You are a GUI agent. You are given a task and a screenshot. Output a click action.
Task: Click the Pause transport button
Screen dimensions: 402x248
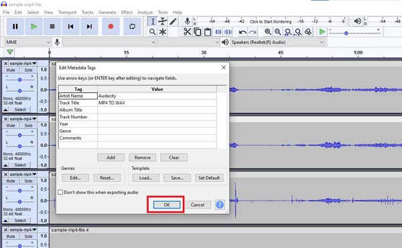pos(15,26)
